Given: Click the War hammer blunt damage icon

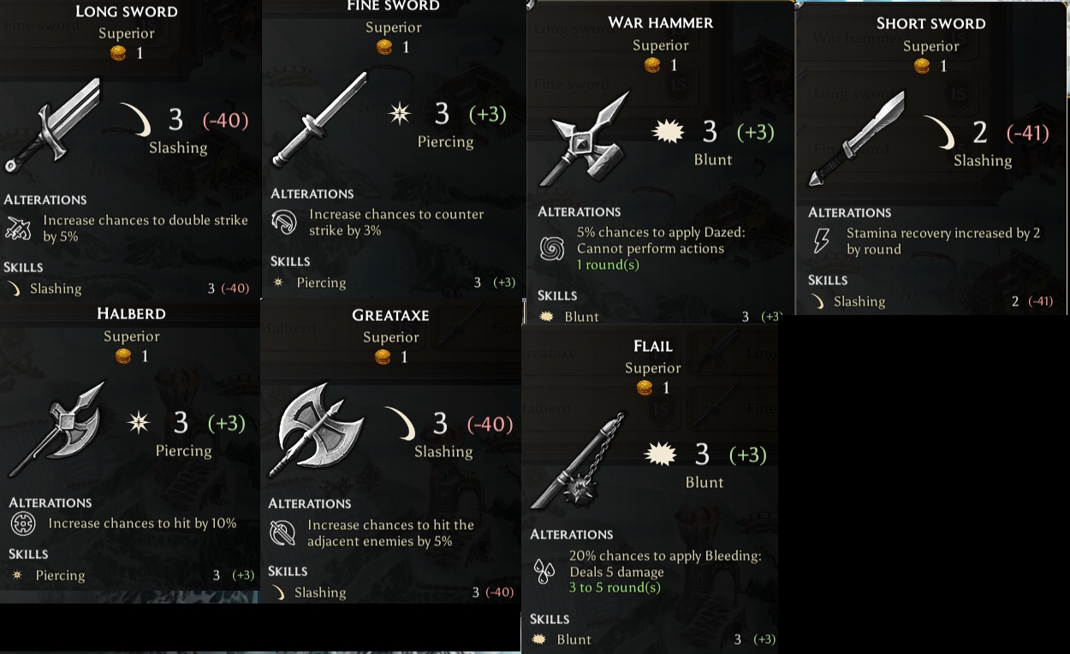Looking at the screenshot, I should point(669,132).
